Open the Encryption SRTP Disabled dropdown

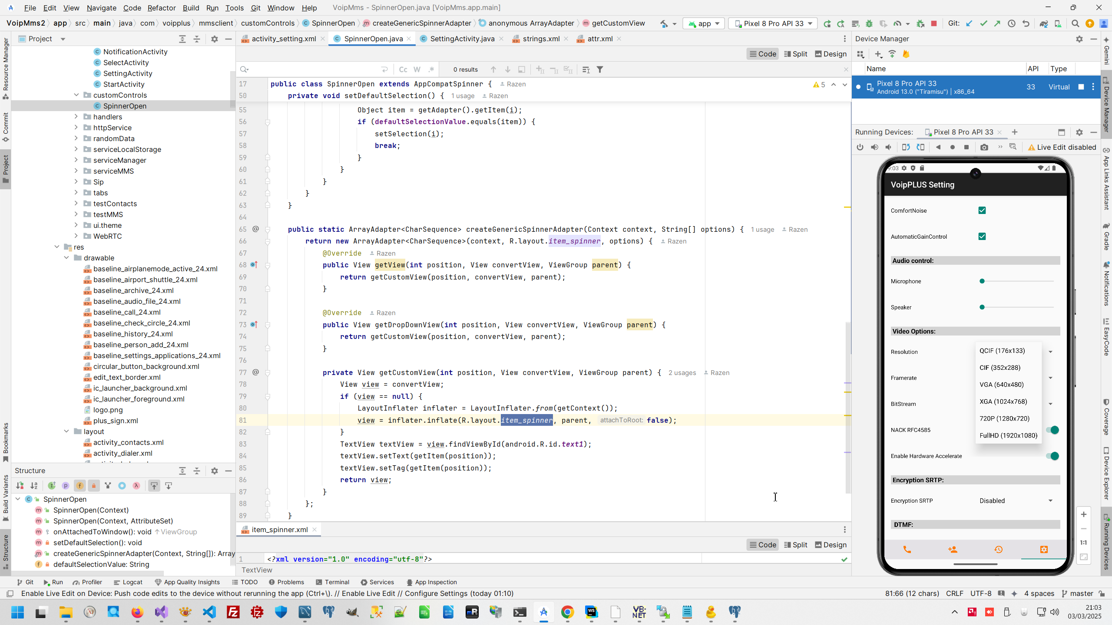[1015, 501]
